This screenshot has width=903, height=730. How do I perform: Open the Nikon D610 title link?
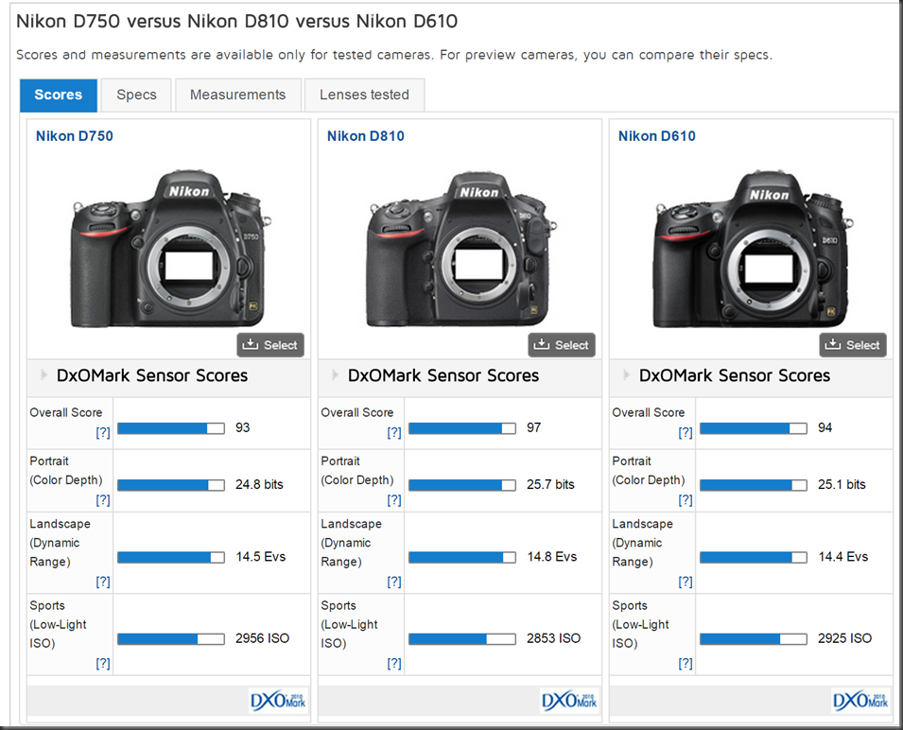pos(657,136)
